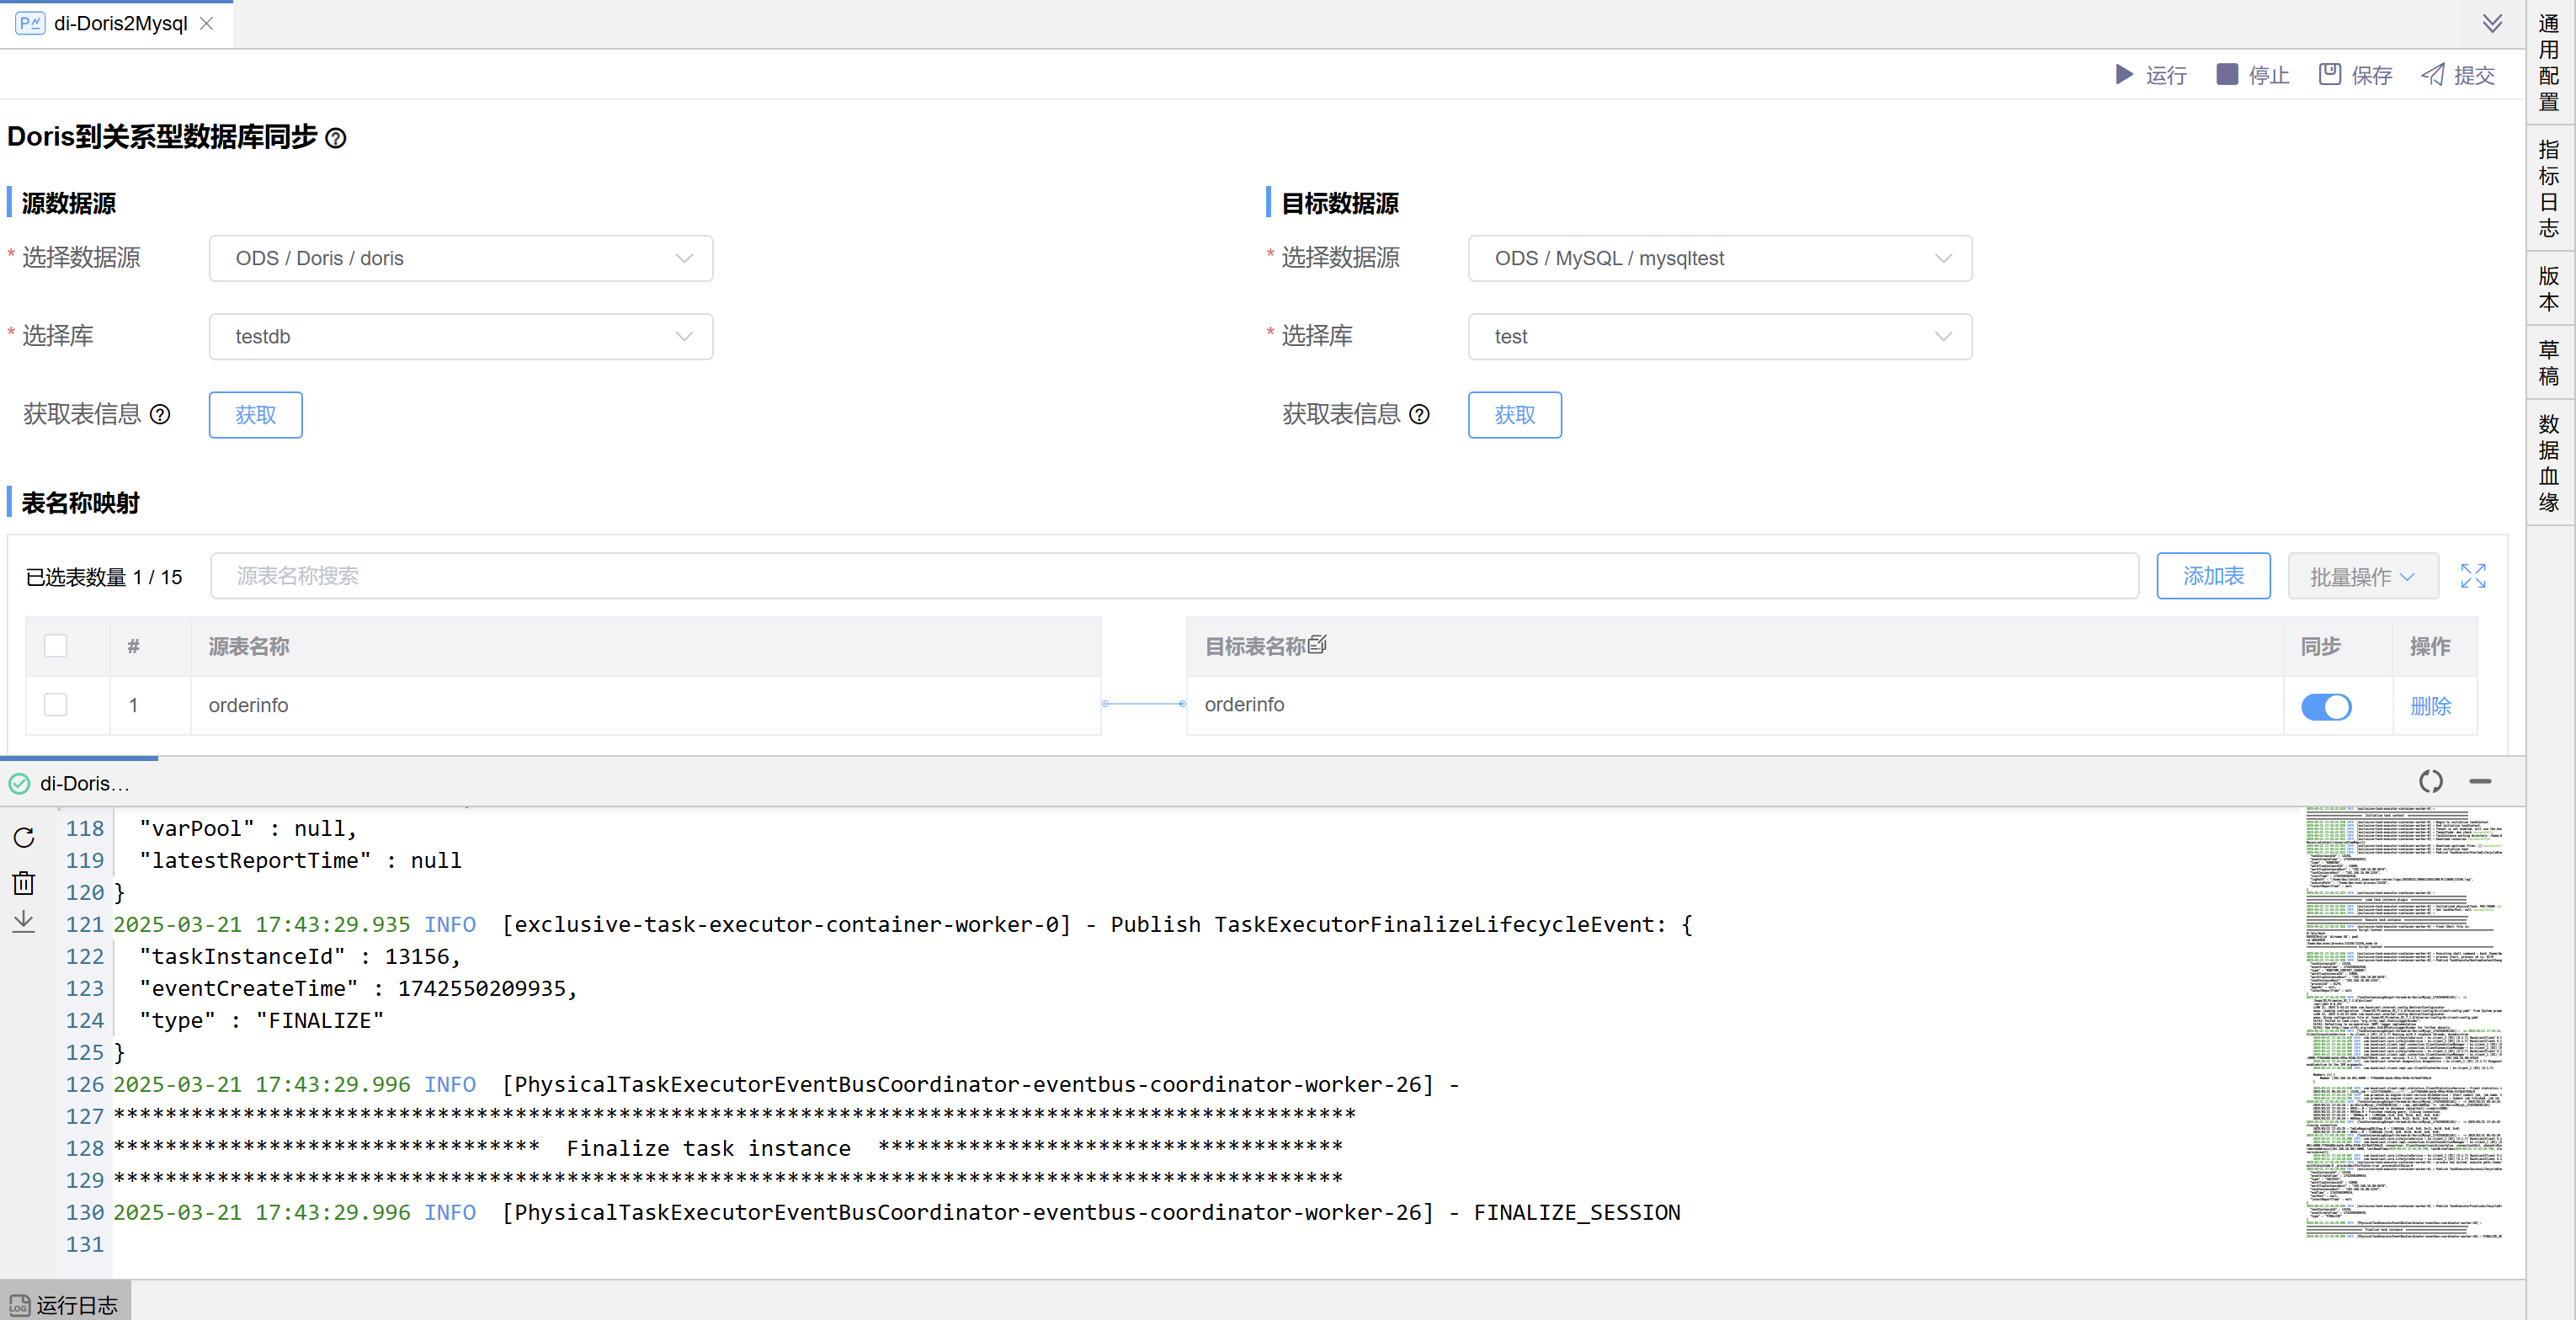Image resolution: width=2576 pixels, height=1320 pixels.
Task: Expand the 批量操作 menu
Action: click(2362, 576)
